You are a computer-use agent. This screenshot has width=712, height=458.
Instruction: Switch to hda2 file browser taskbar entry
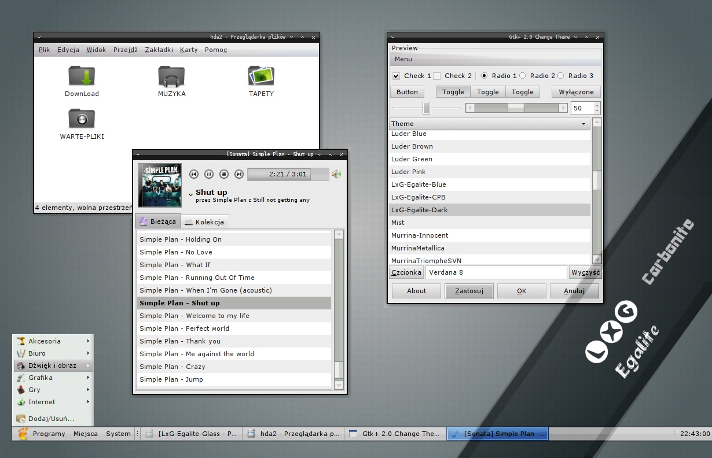point(293,434)
